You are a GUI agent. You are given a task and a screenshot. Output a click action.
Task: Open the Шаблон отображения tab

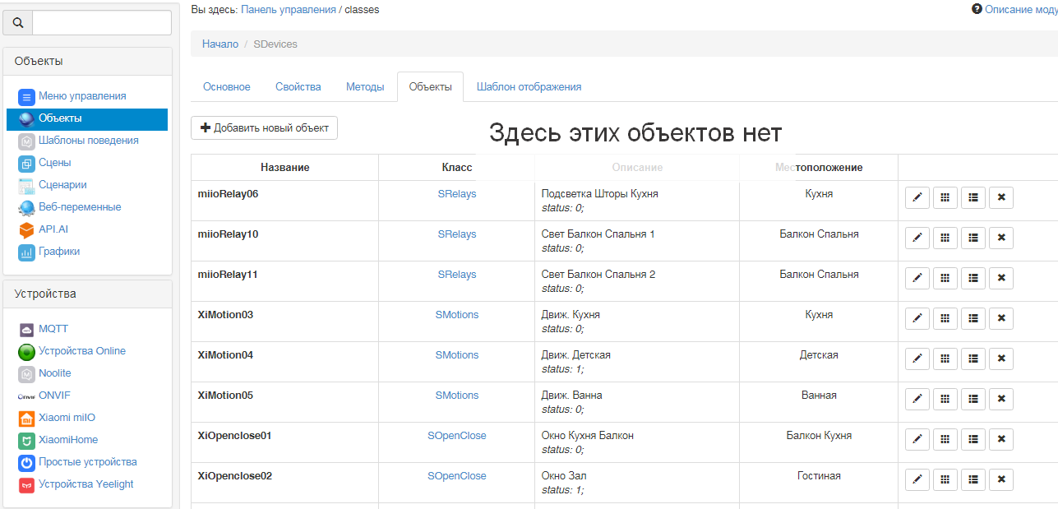pos(529,87)
